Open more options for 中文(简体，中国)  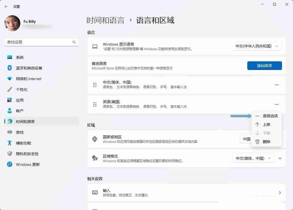(x=277, y=85)
